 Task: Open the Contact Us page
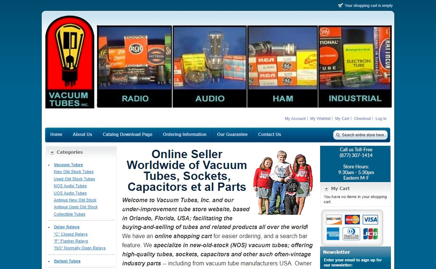coord(270,134)
